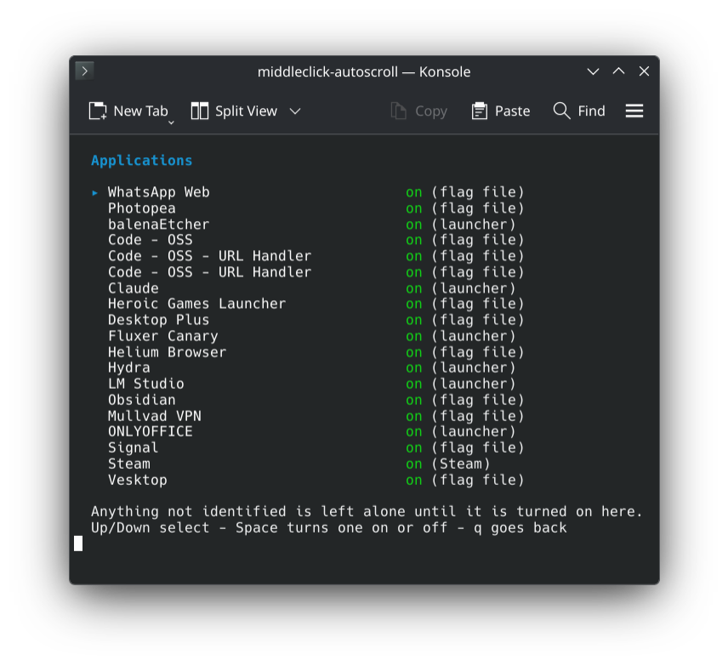Select the Helium Browser entry
Image resolution: width=728 pixels, height=666 pixels.
pyautogui.click(x=168, y=352)
